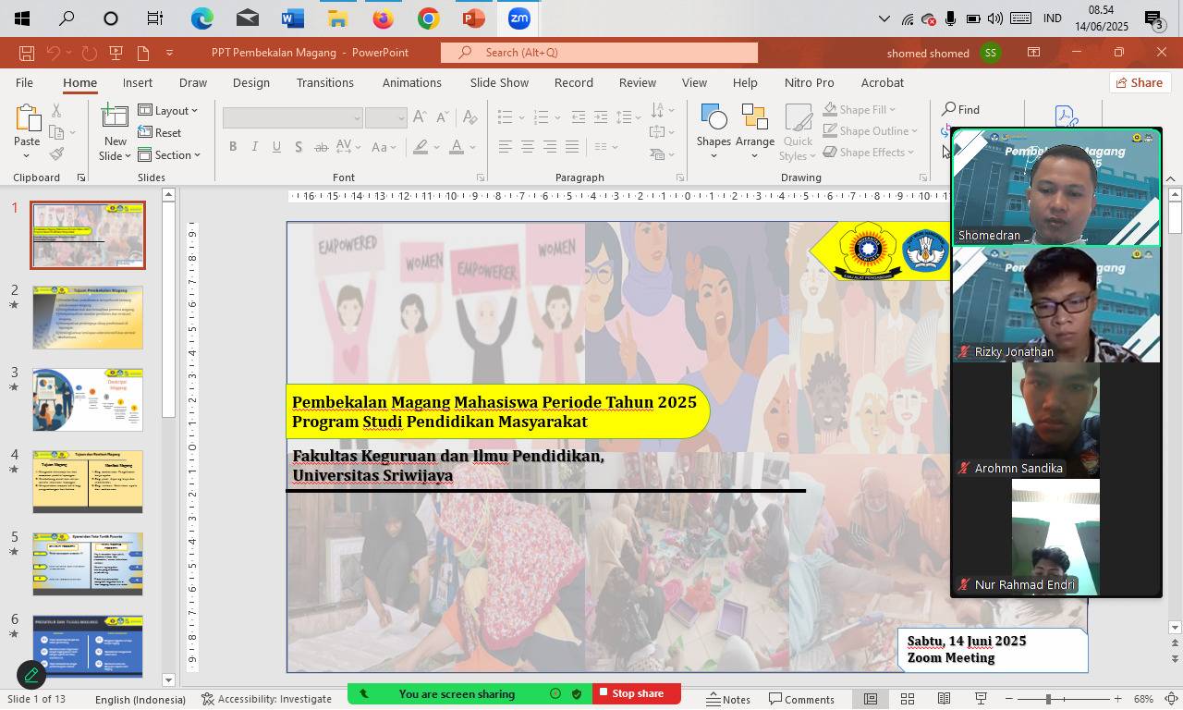This screenshot has width=1183, height=710.
Task: Increase font size icon
Action: point(421,117)
